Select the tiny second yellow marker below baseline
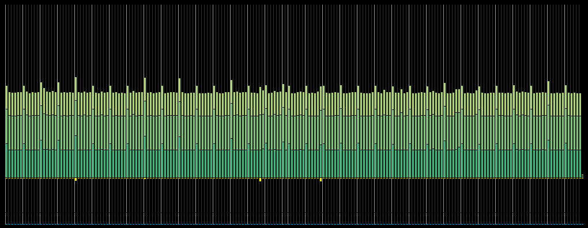 [145, 178]
